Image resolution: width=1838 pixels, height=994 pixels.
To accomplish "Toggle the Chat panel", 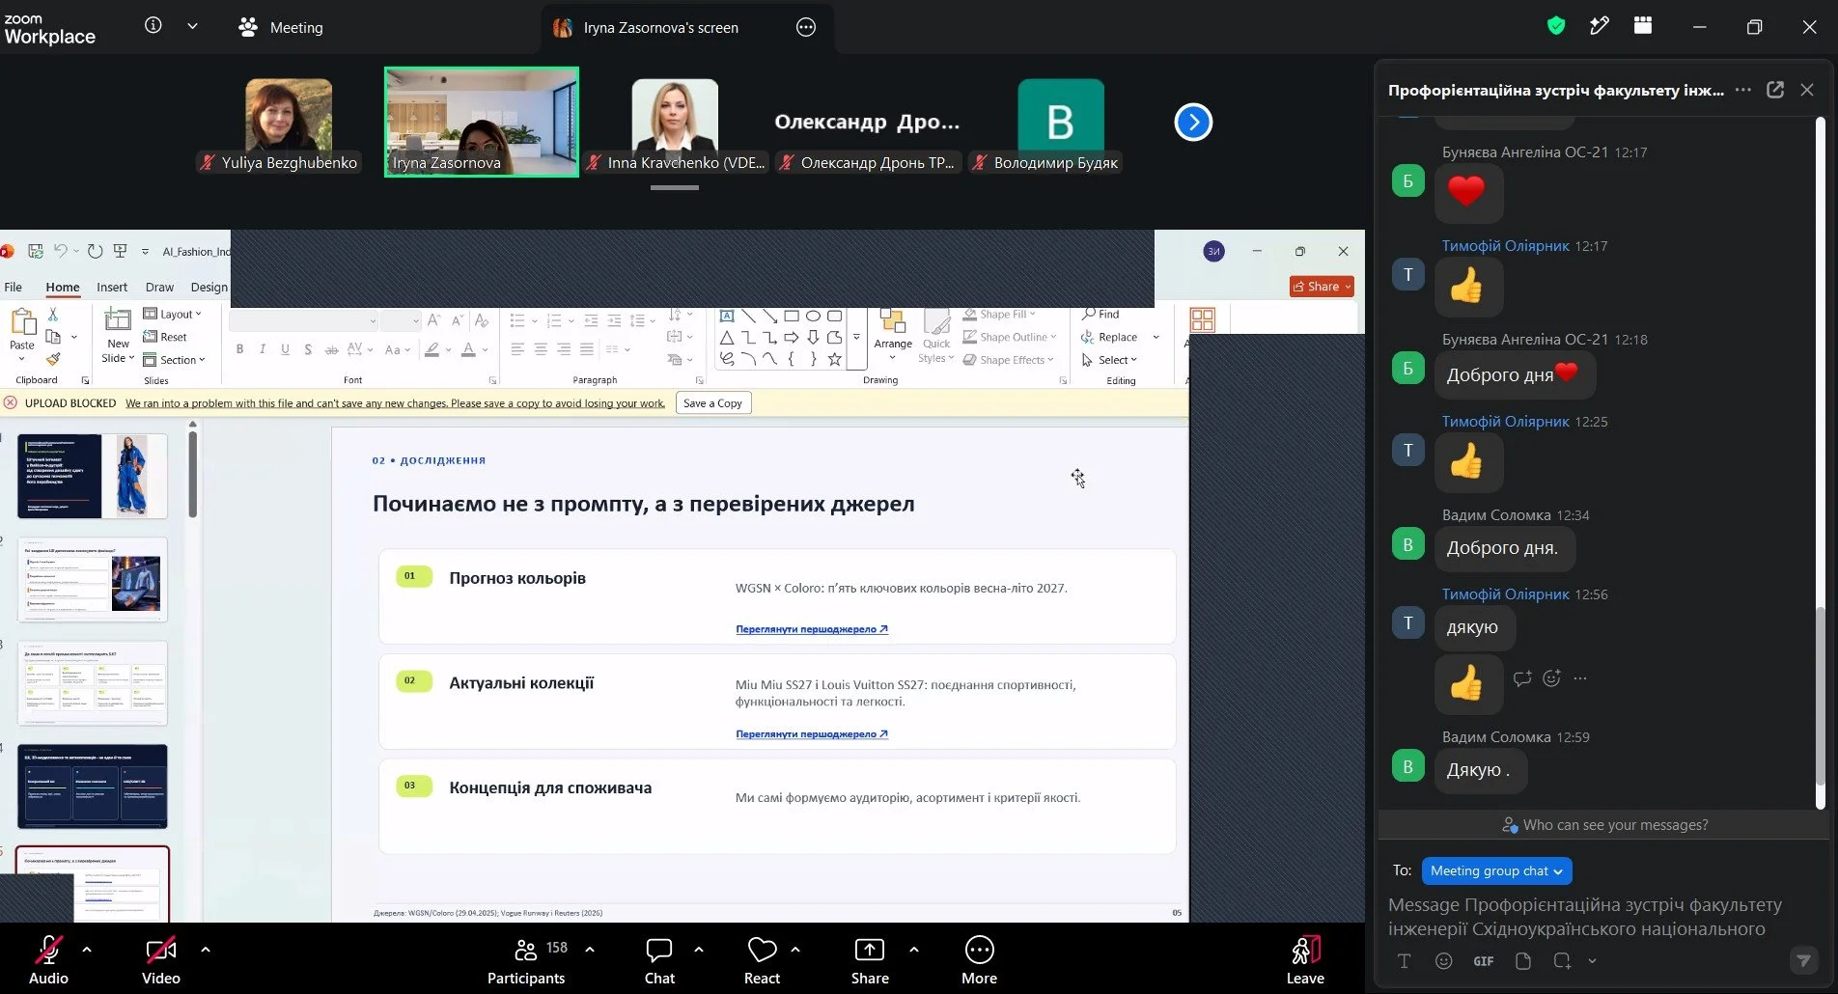I will pos(659,960).
